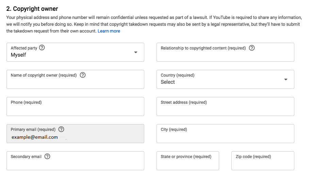Click help icon next to Affected party
This screenshot has height=176, width=311.
tap(42, 48)
